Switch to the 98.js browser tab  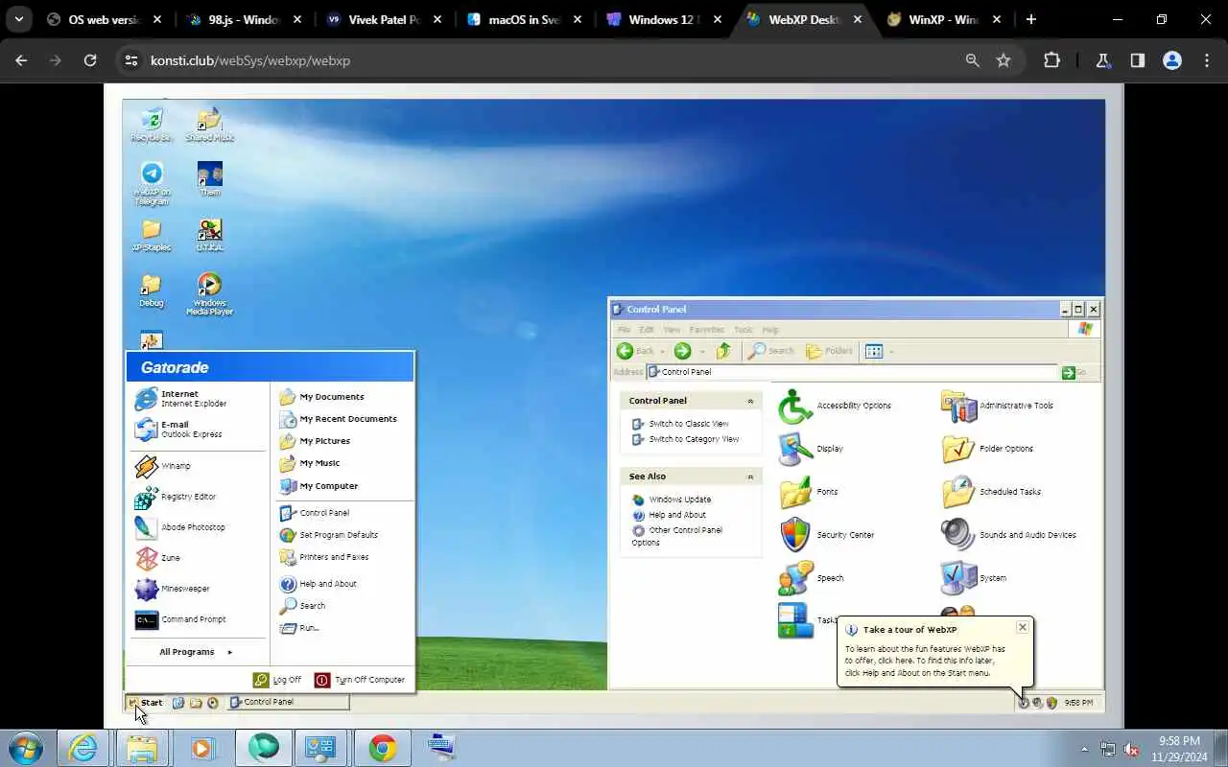point(244,19)
